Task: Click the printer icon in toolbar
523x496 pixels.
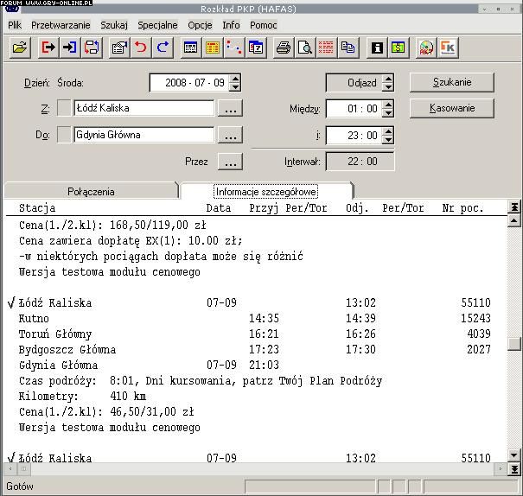Action: tap(283, 48)
